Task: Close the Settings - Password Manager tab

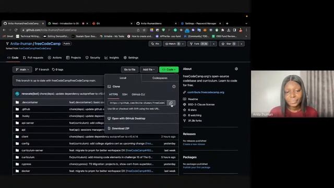Action: [x=220, y=23]
